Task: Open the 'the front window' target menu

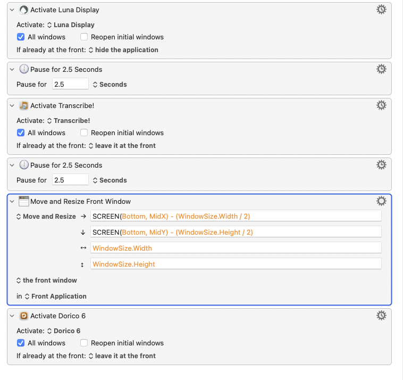Action: (47, 280)
